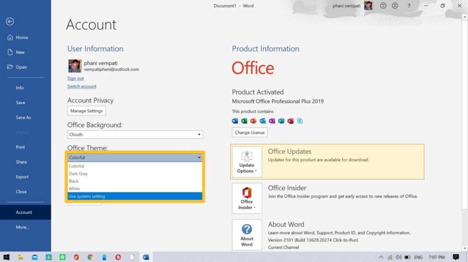Click the vertical scrollbar up arrow
The height and width of the screenshot is (262, 468).
tap(465, 17)
